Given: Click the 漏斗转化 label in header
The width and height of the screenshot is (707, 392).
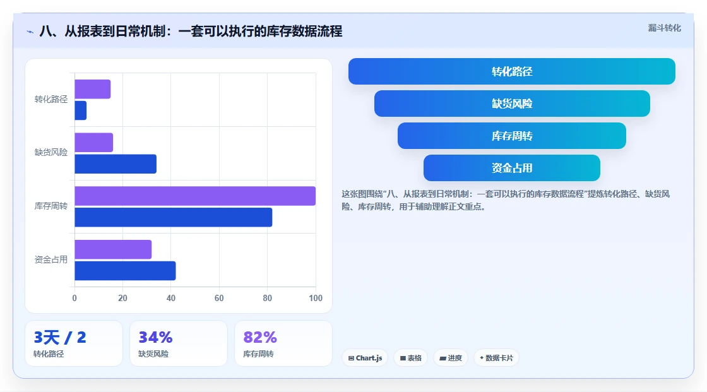Looking at the screenshot, I should pos(664,28).
